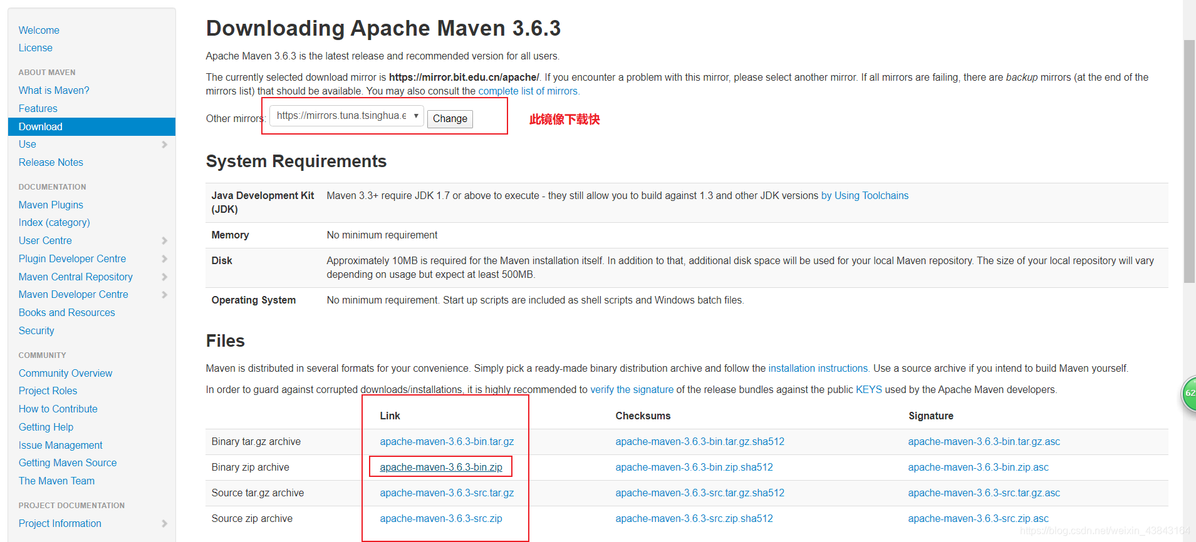
Task: Open the User Centre item
Action: 45,240
